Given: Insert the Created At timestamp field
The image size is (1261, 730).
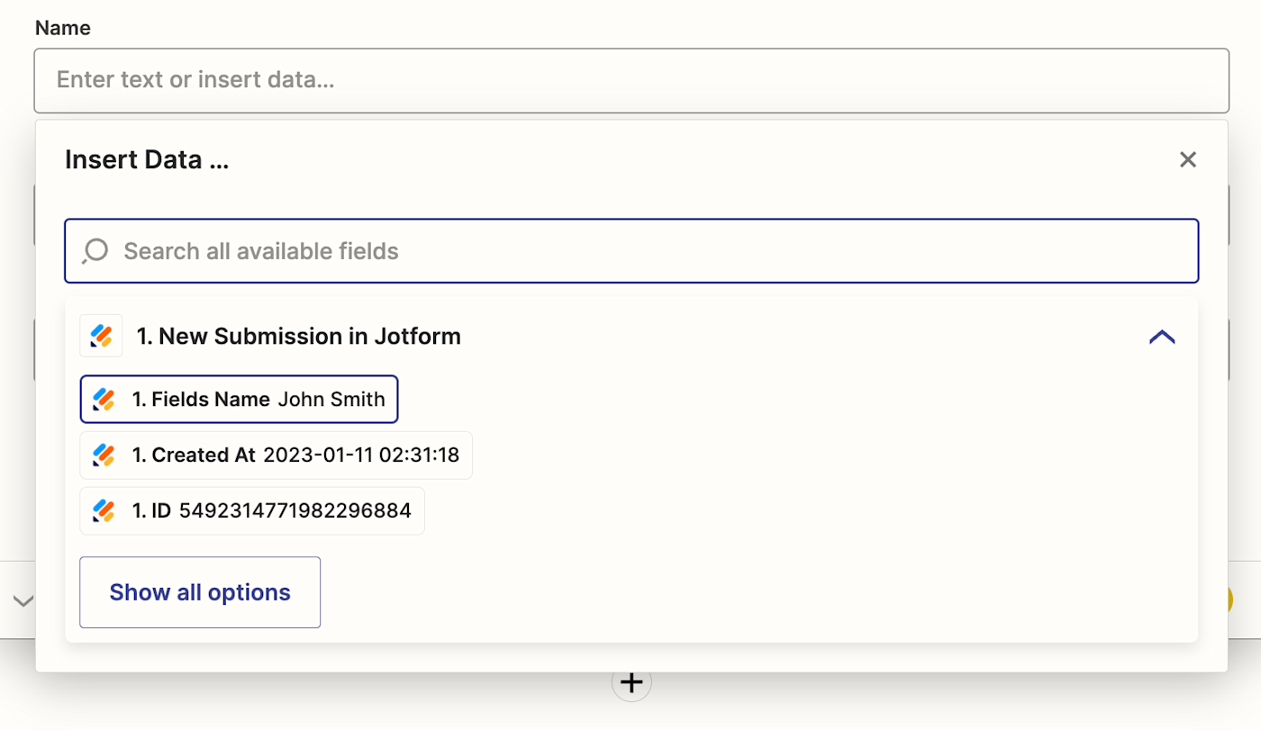Looking at the screenshot, I should [x=276, y=455].
